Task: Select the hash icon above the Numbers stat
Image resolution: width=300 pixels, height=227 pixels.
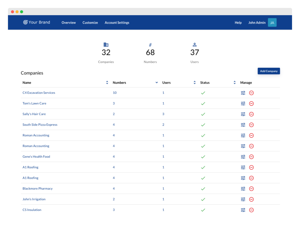Action: [150, 44]
